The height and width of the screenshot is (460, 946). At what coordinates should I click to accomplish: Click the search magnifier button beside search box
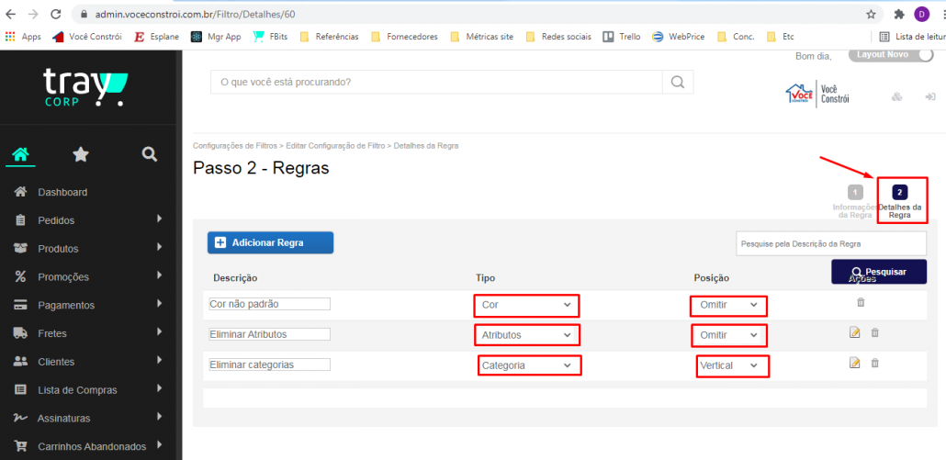(x=677, y=82)
